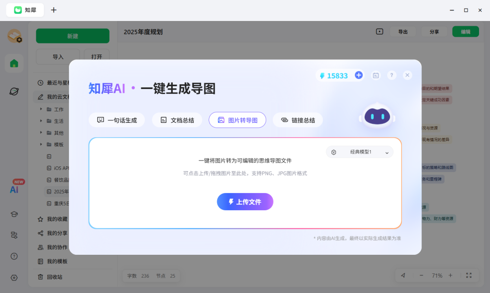Click the 15833 lightning credit balance

click(x=334, y=76)
